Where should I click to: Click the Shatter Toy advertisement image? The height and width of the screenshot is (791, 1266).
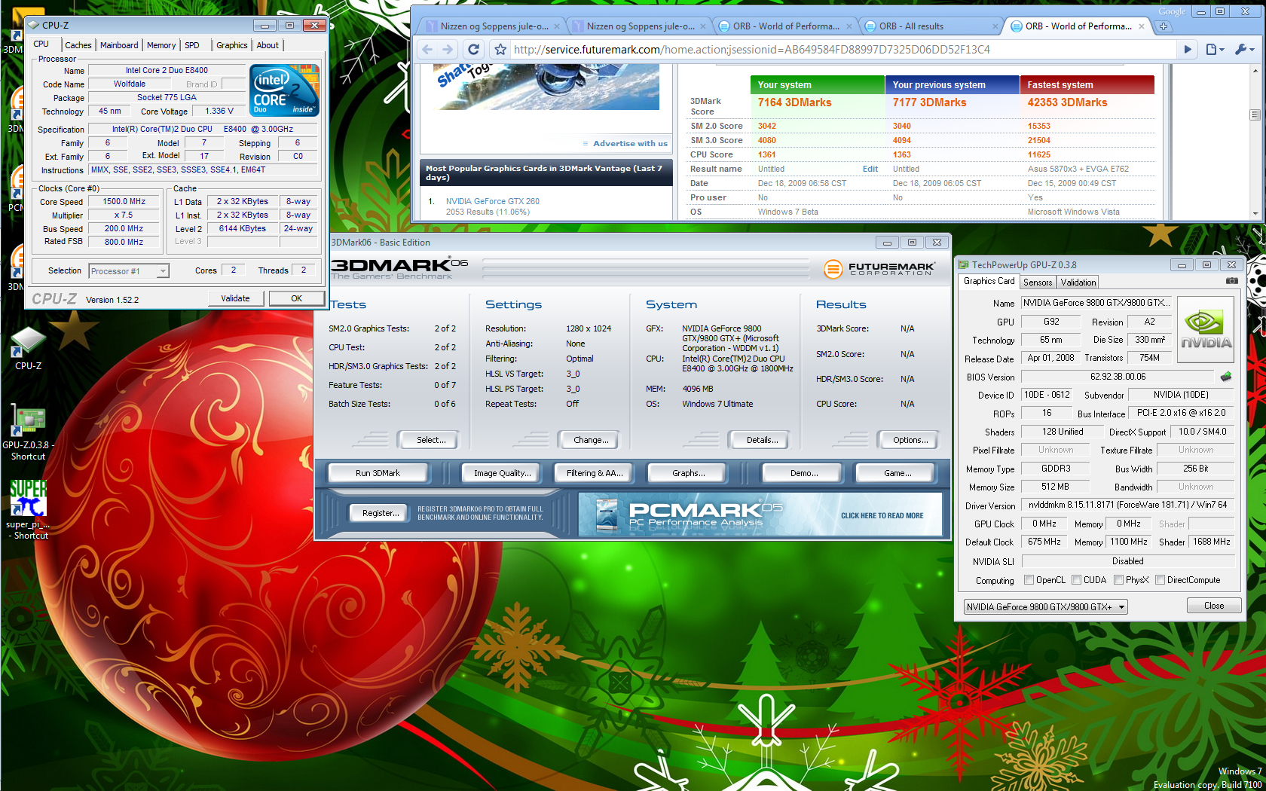[548, 87]
